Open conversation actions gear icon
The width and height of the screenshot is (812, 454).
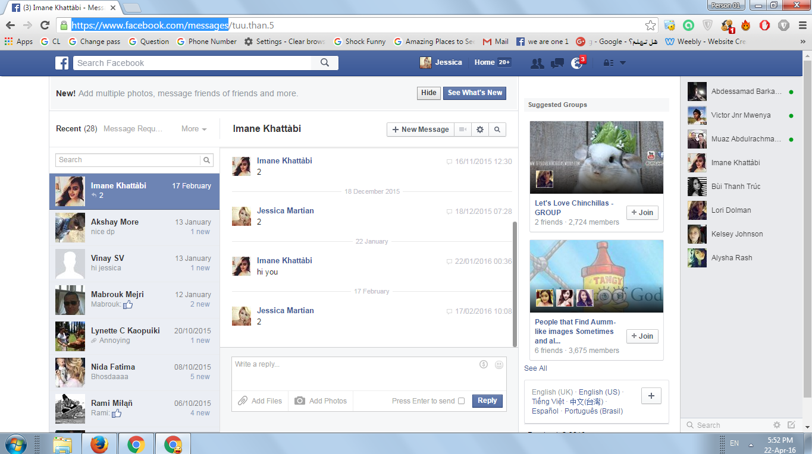pyautogui.click(x=479, y=130)
